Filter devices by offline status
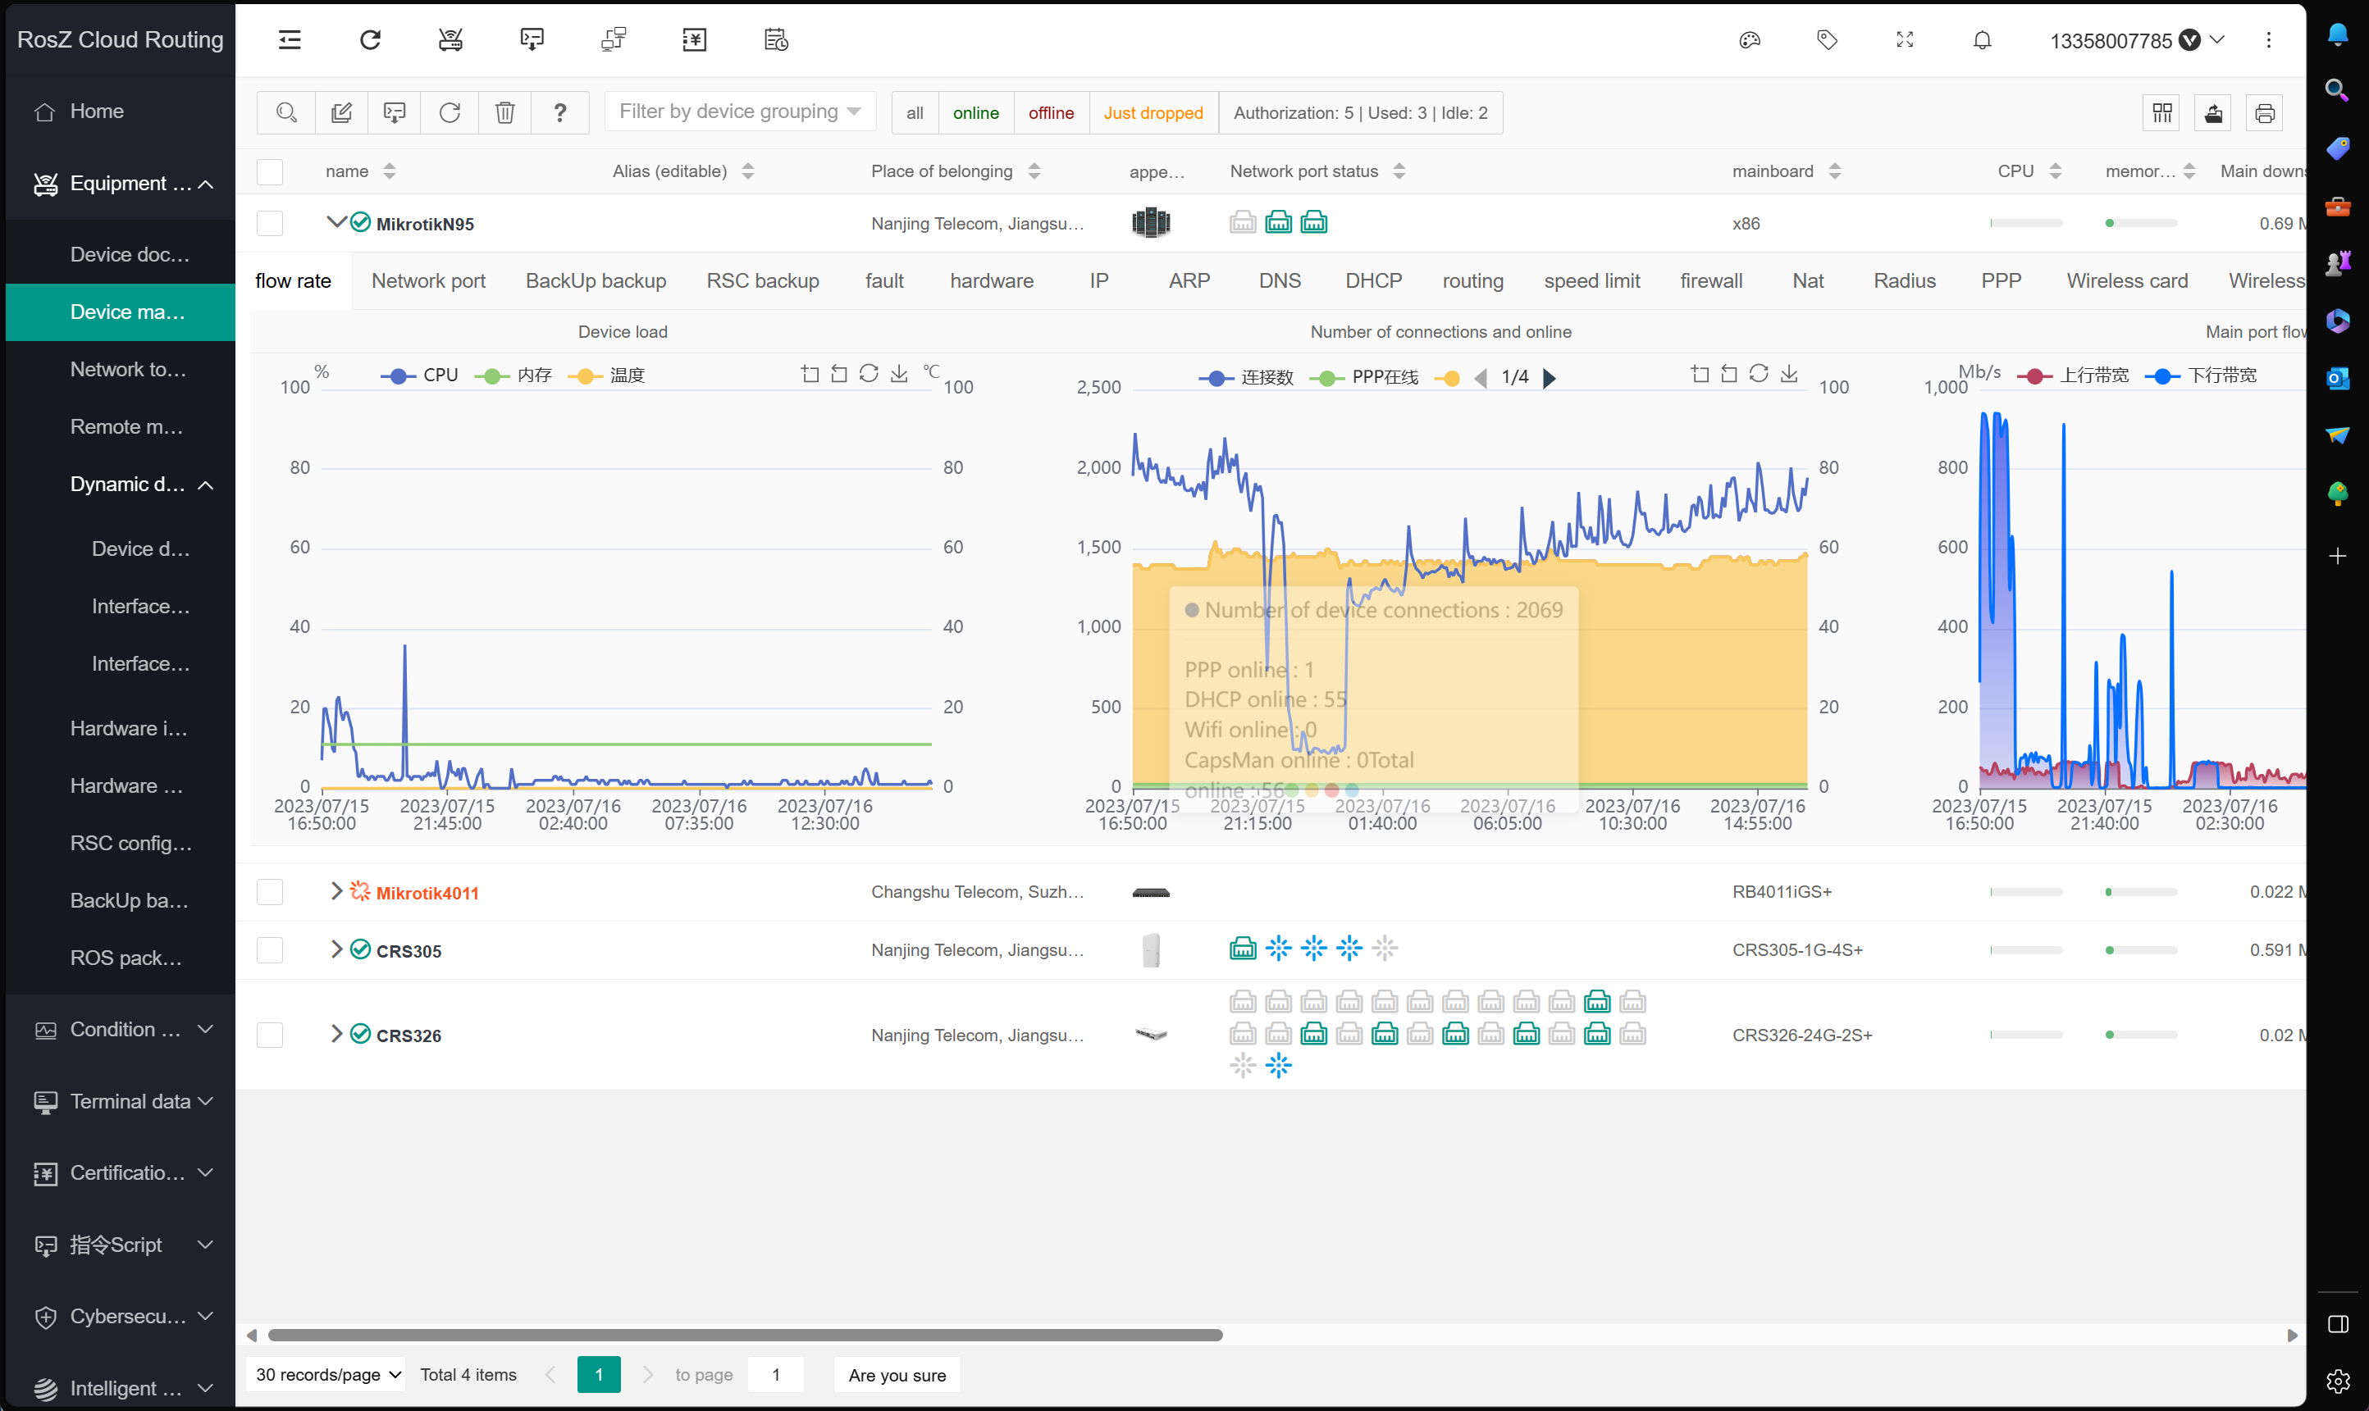The width and height of the screenshot is (2369, 1411). coord(1051,112)
